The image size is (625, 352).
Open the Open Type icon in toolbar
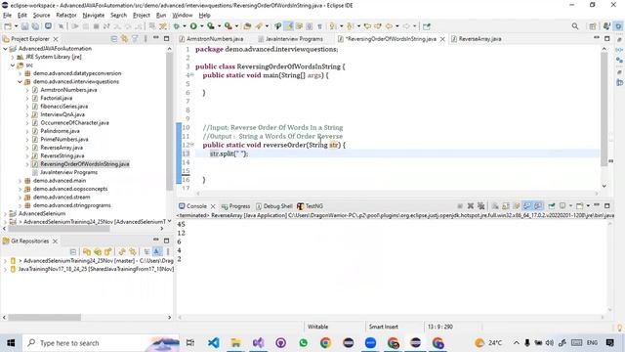[247, 26]
